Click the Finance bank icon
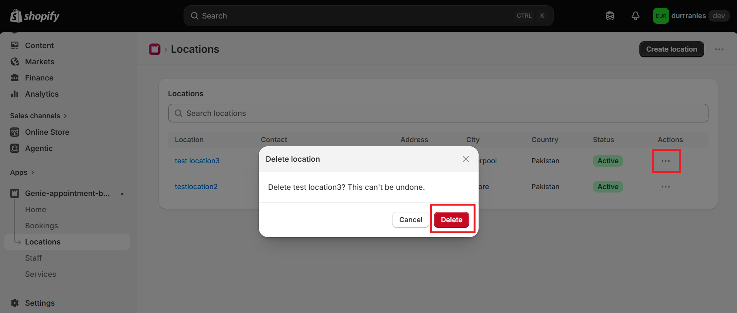 tap(15, 78)
